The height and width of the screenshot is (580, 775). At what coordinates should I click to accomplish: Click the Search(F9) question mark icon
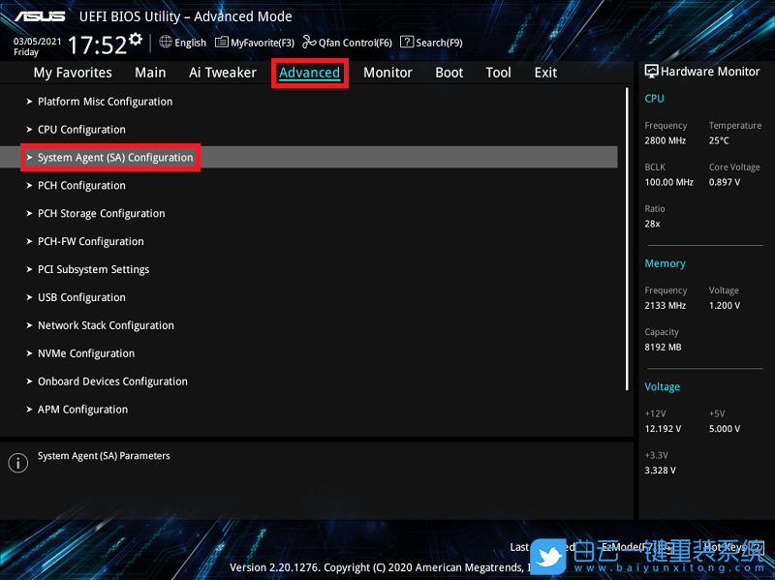click(407, 42)
